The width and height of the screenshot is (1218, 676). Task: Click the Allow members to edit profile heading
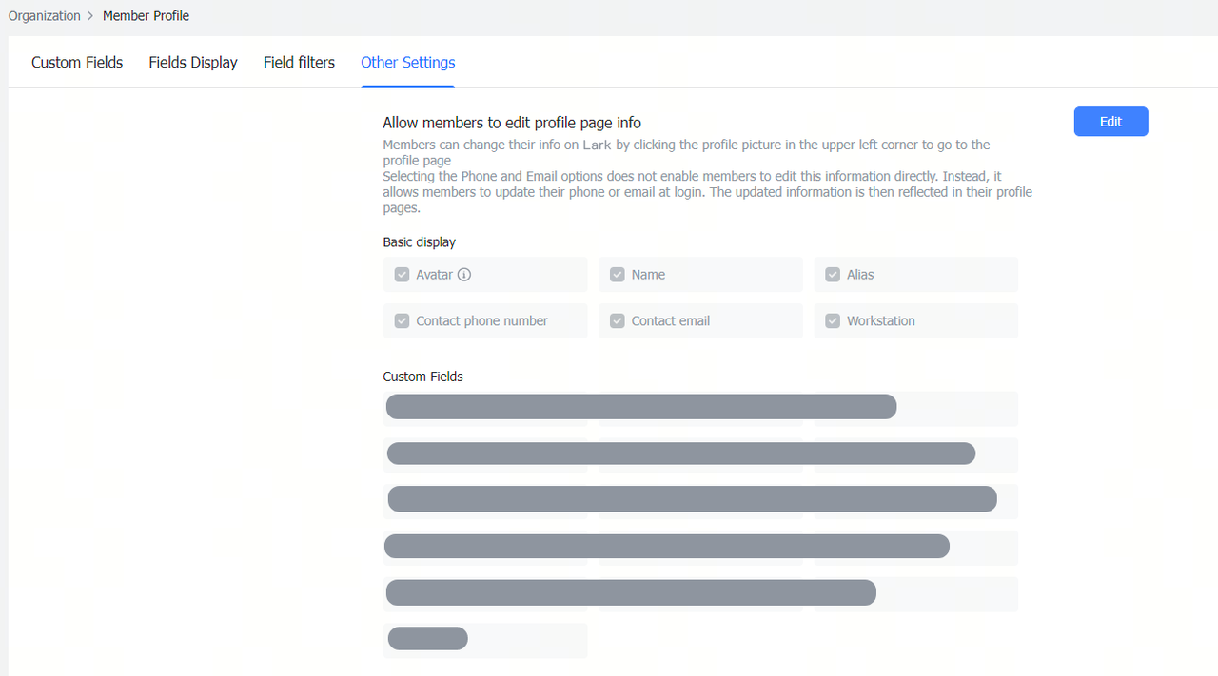click(511, 123)
